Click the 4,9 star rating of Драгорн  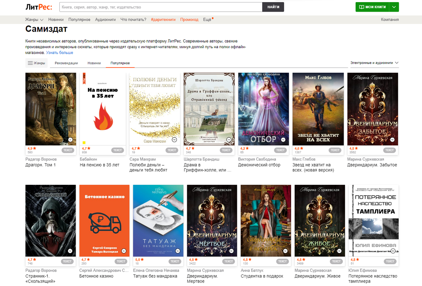tap(32, 149)
